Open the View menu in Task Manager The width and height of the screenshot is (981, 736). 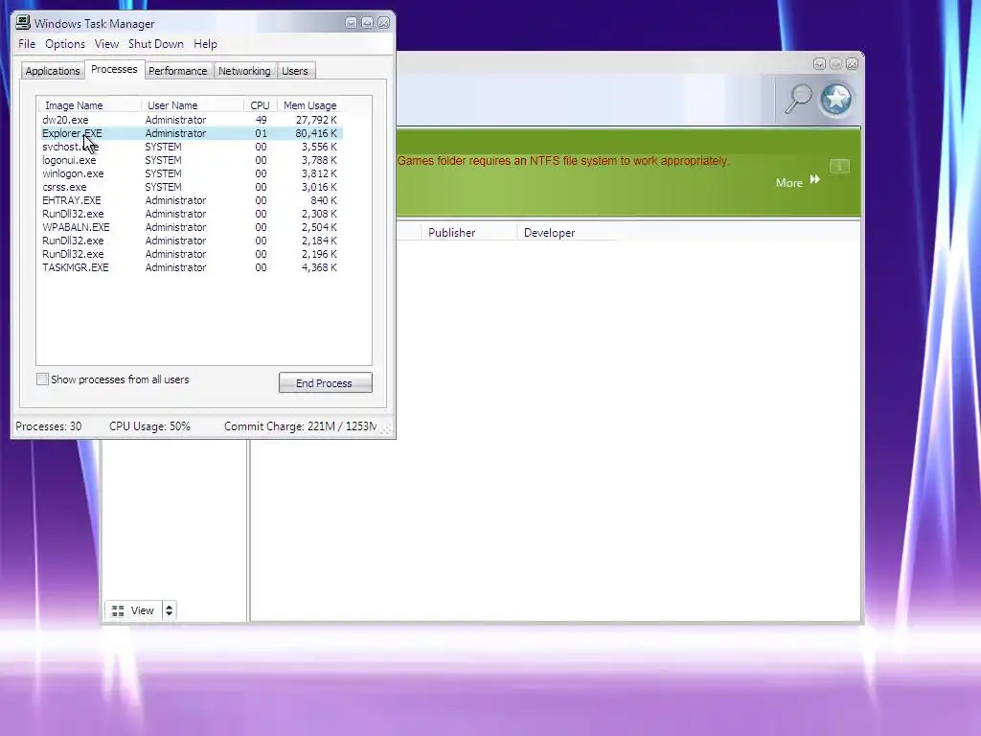[106, 44]
